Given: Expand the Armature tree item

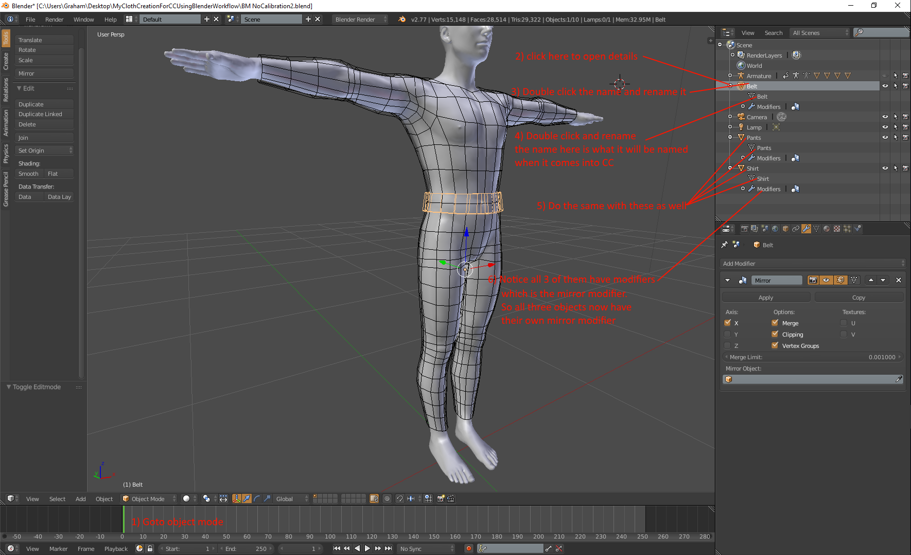Looking at the screenshot, I should point(730,76).
